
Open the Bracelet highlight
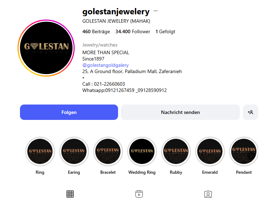[x=108, y=151]
